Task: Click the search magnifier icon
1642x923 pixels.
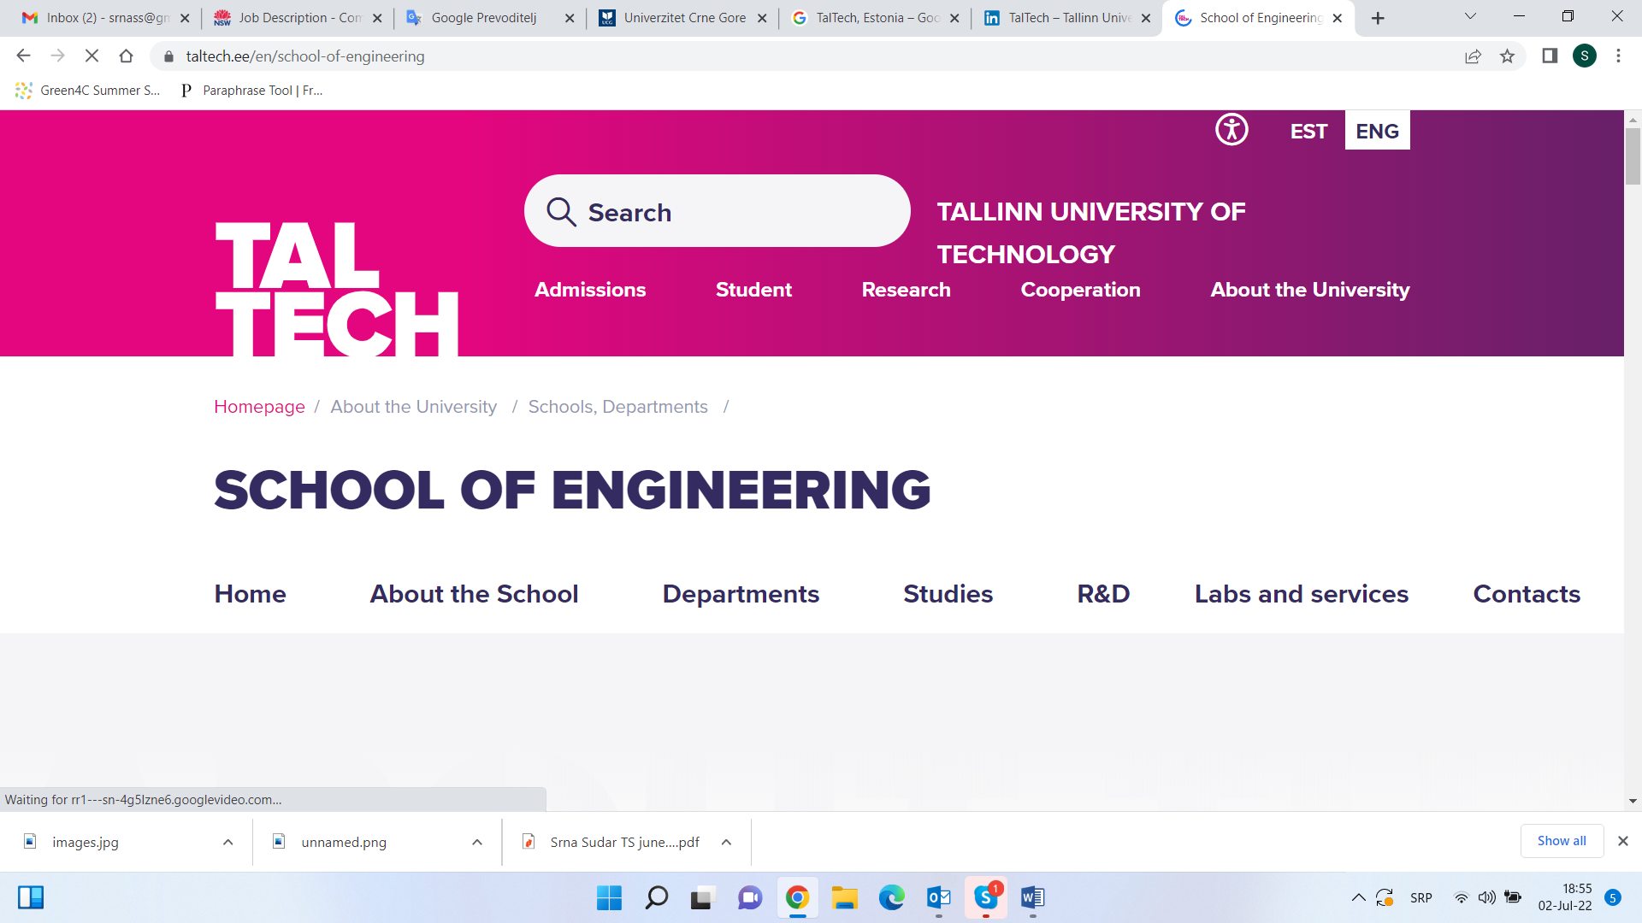Action: point(561,211)
